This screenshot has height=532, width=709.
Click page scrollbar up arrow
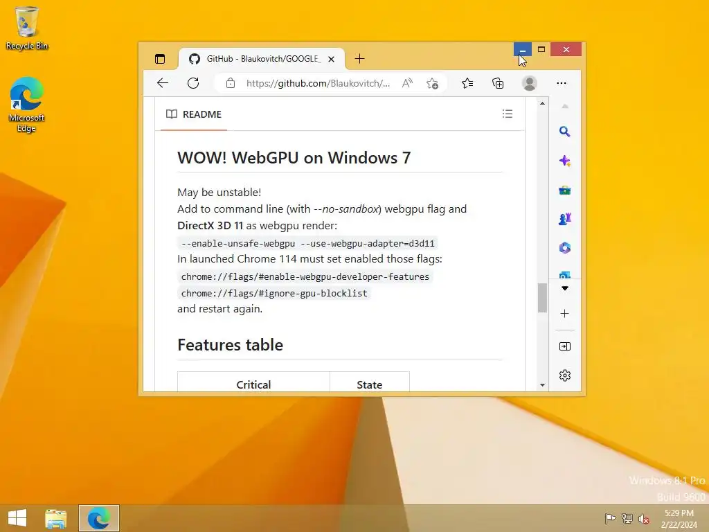coord(542,104)
